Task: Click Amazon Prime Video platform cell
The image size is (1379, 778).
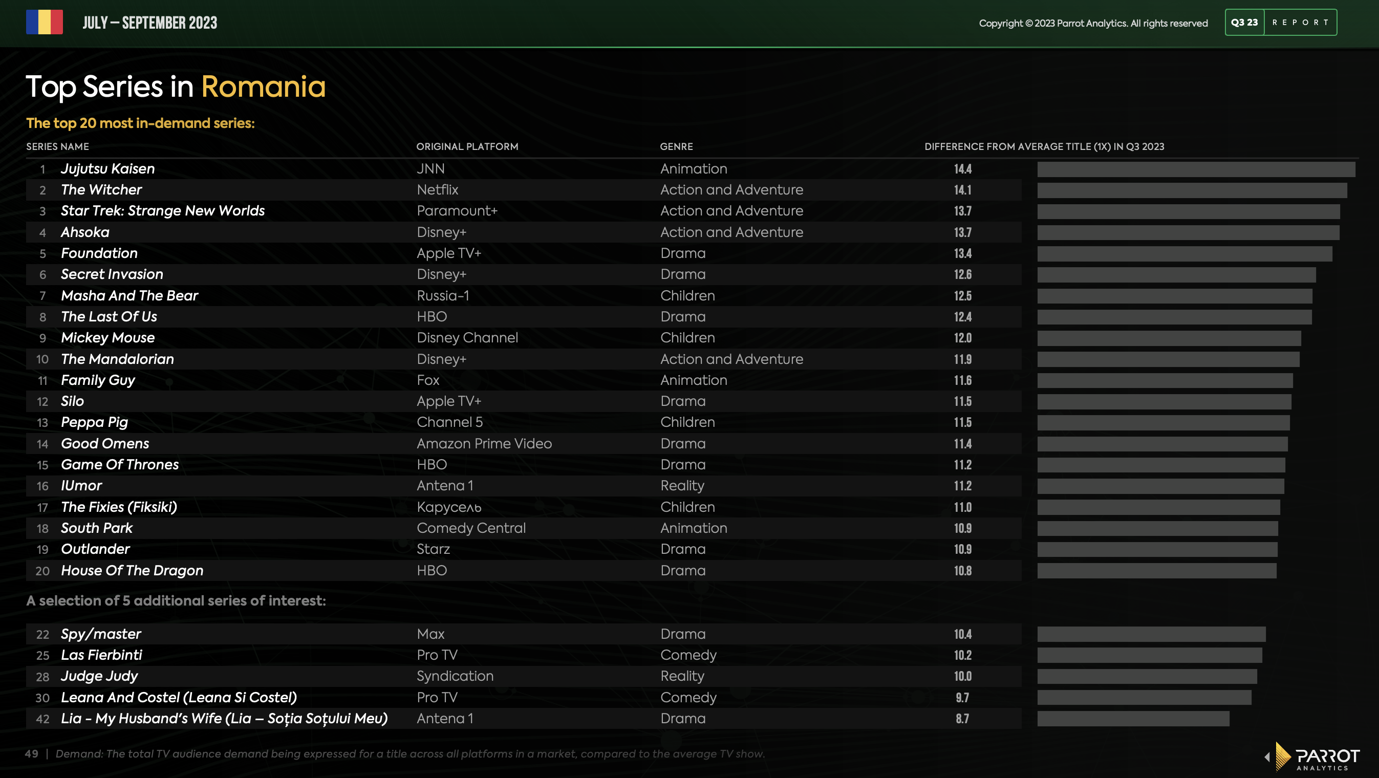Action: 484,443
